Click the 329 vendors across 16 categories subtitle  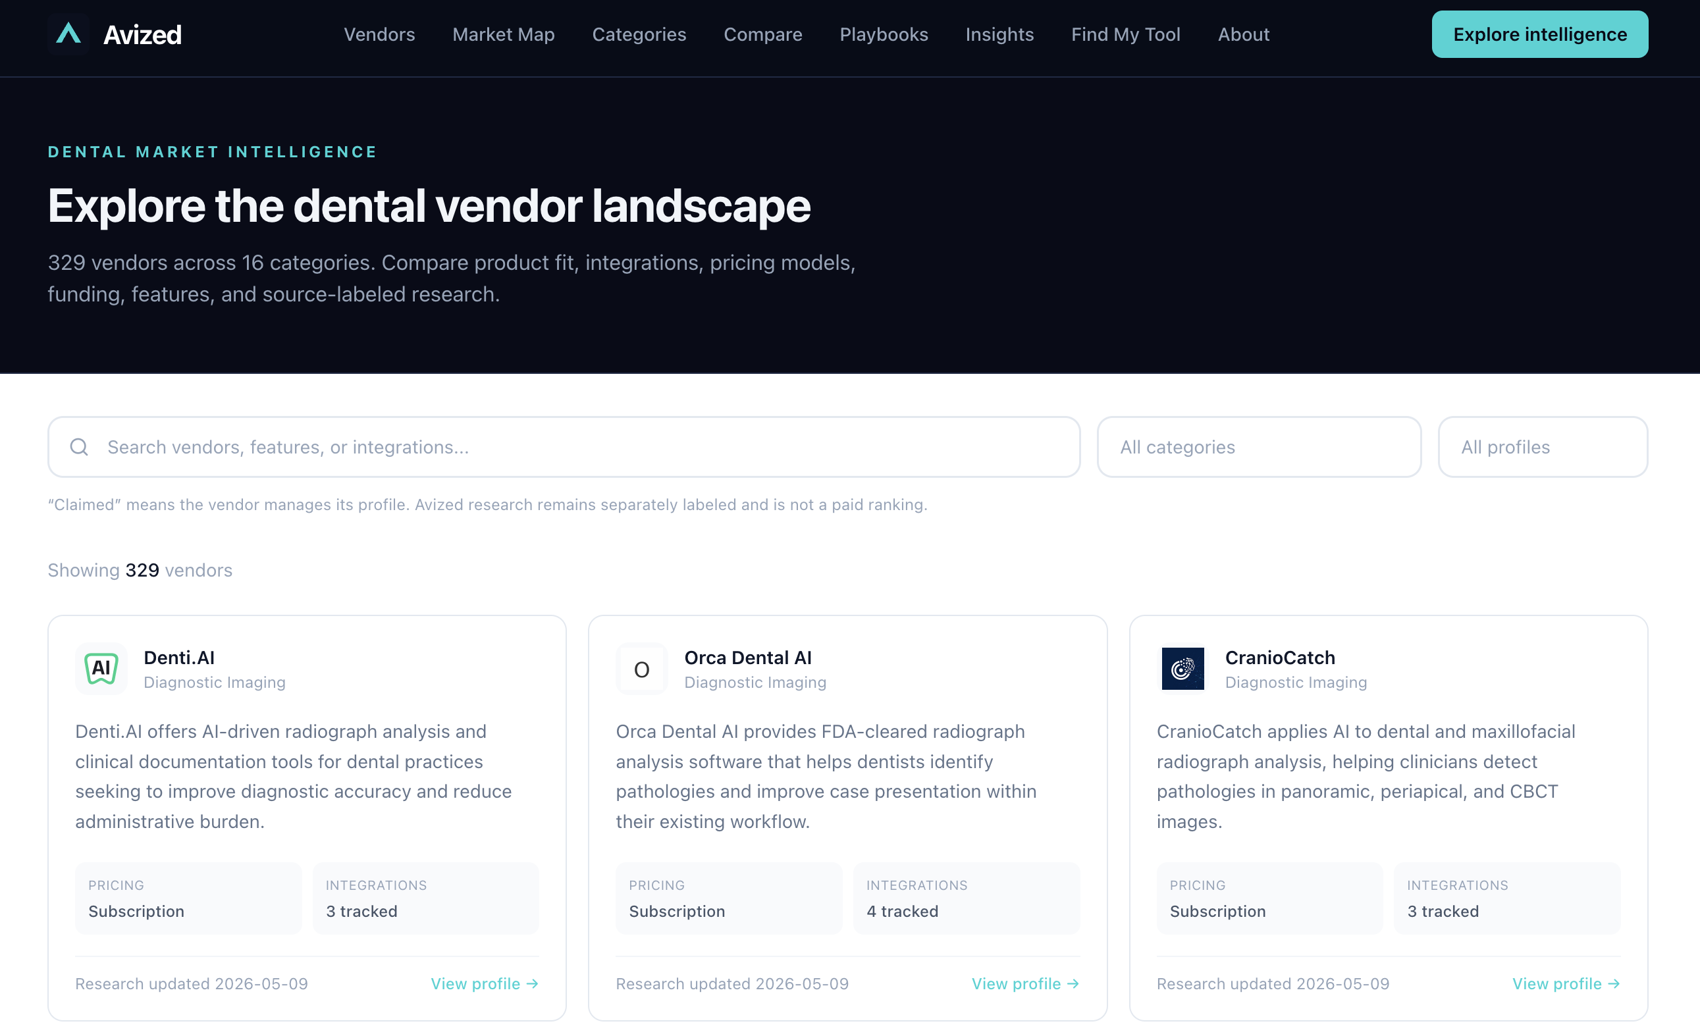[452, 278]
